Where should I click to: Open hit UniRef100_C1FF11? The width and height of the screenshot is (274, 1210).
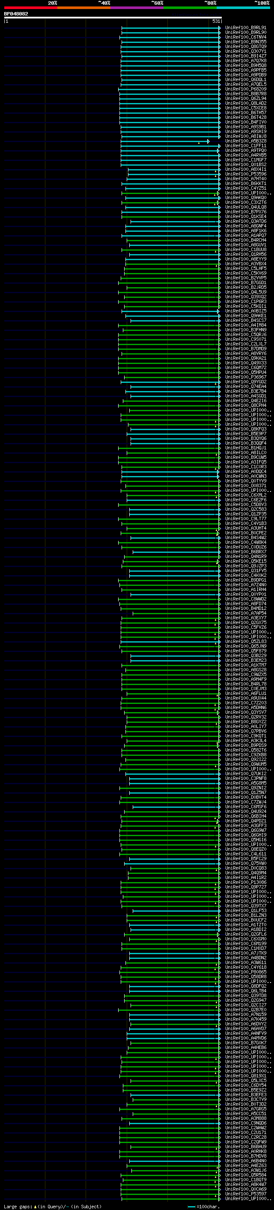pyautogui.click(x=246, y=146)
